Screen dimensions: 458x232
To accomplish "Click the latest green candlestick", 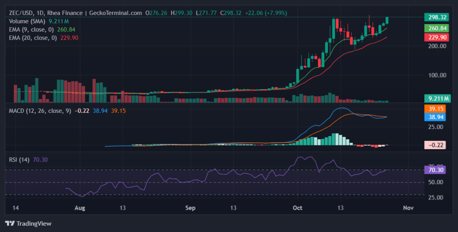I will click(x=387, y=20).
